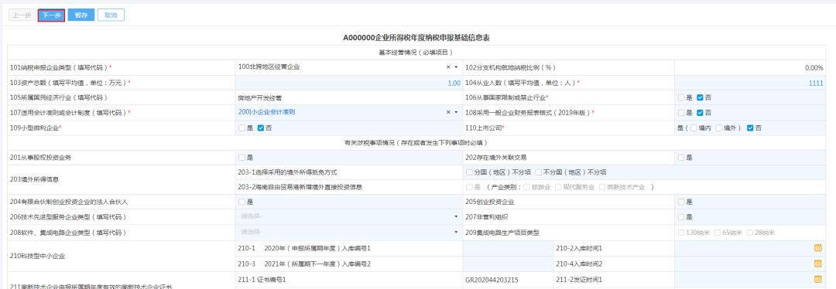Click the 102分支机构就地纳税比例 field showing 0.00%
The image size is (836, 289).
click(749, 67)
